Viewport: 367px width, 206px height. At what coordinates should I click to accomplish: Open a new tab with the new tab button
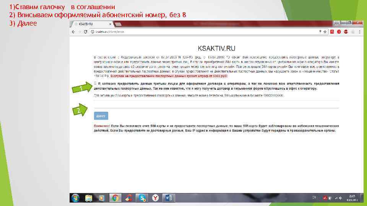click(118, 24)
